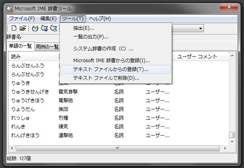
Task: Close the open ツール(T) menu
Action: (73, 19)
